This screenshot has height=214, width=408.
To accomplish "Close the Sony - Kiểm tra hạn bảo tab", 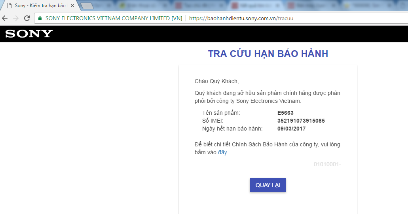I will coord(72,6).
